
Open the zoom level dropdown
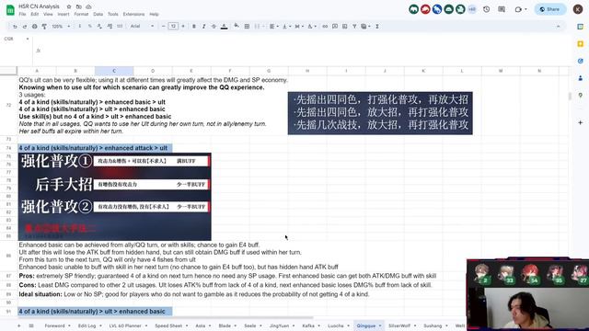point(61,27)
